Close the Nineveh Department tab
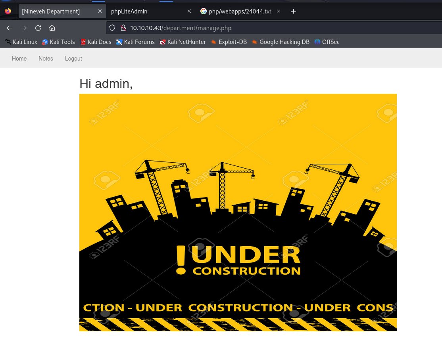Viewport: 442px width, 342px height. coord(100,11)
